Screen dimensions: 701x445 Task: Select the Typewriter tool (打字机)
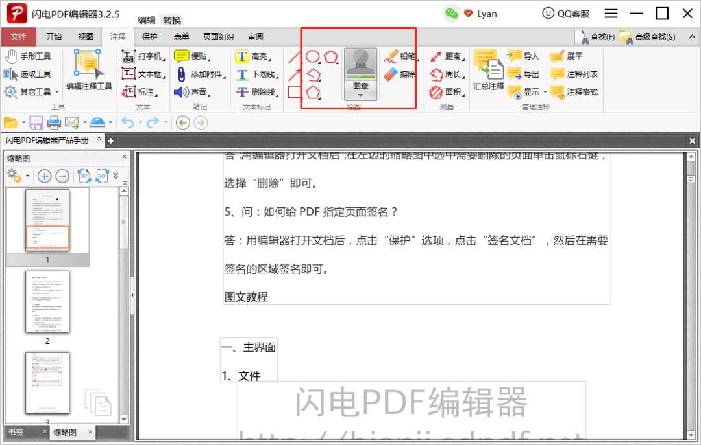point(143,56)
